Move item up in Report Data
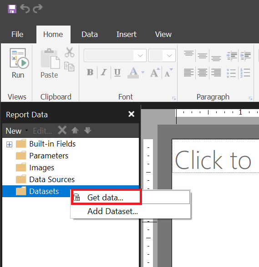The height and width of the screenshot is (267, 259). click(75, 131)
